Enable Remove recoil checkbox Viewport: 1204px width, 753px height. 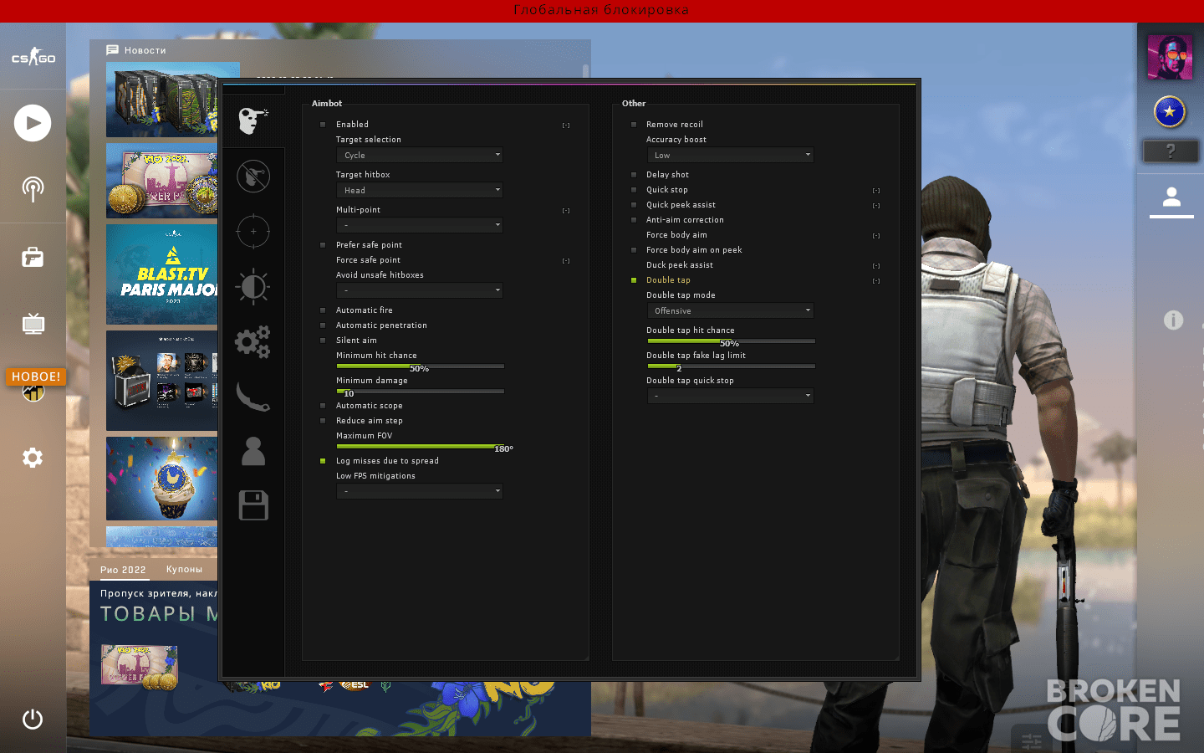pos(634,125)
